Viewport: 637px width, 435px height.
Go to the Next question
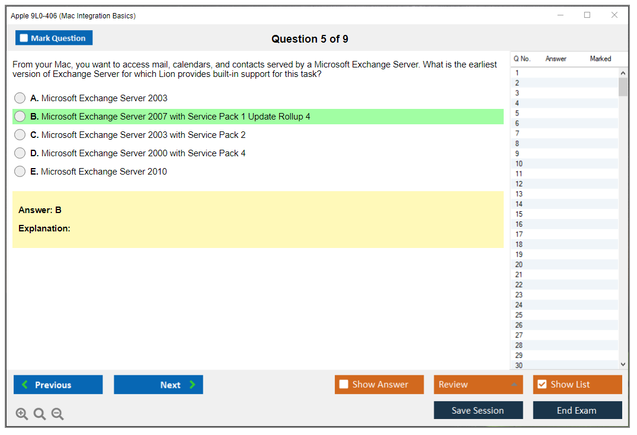[158, 385]
